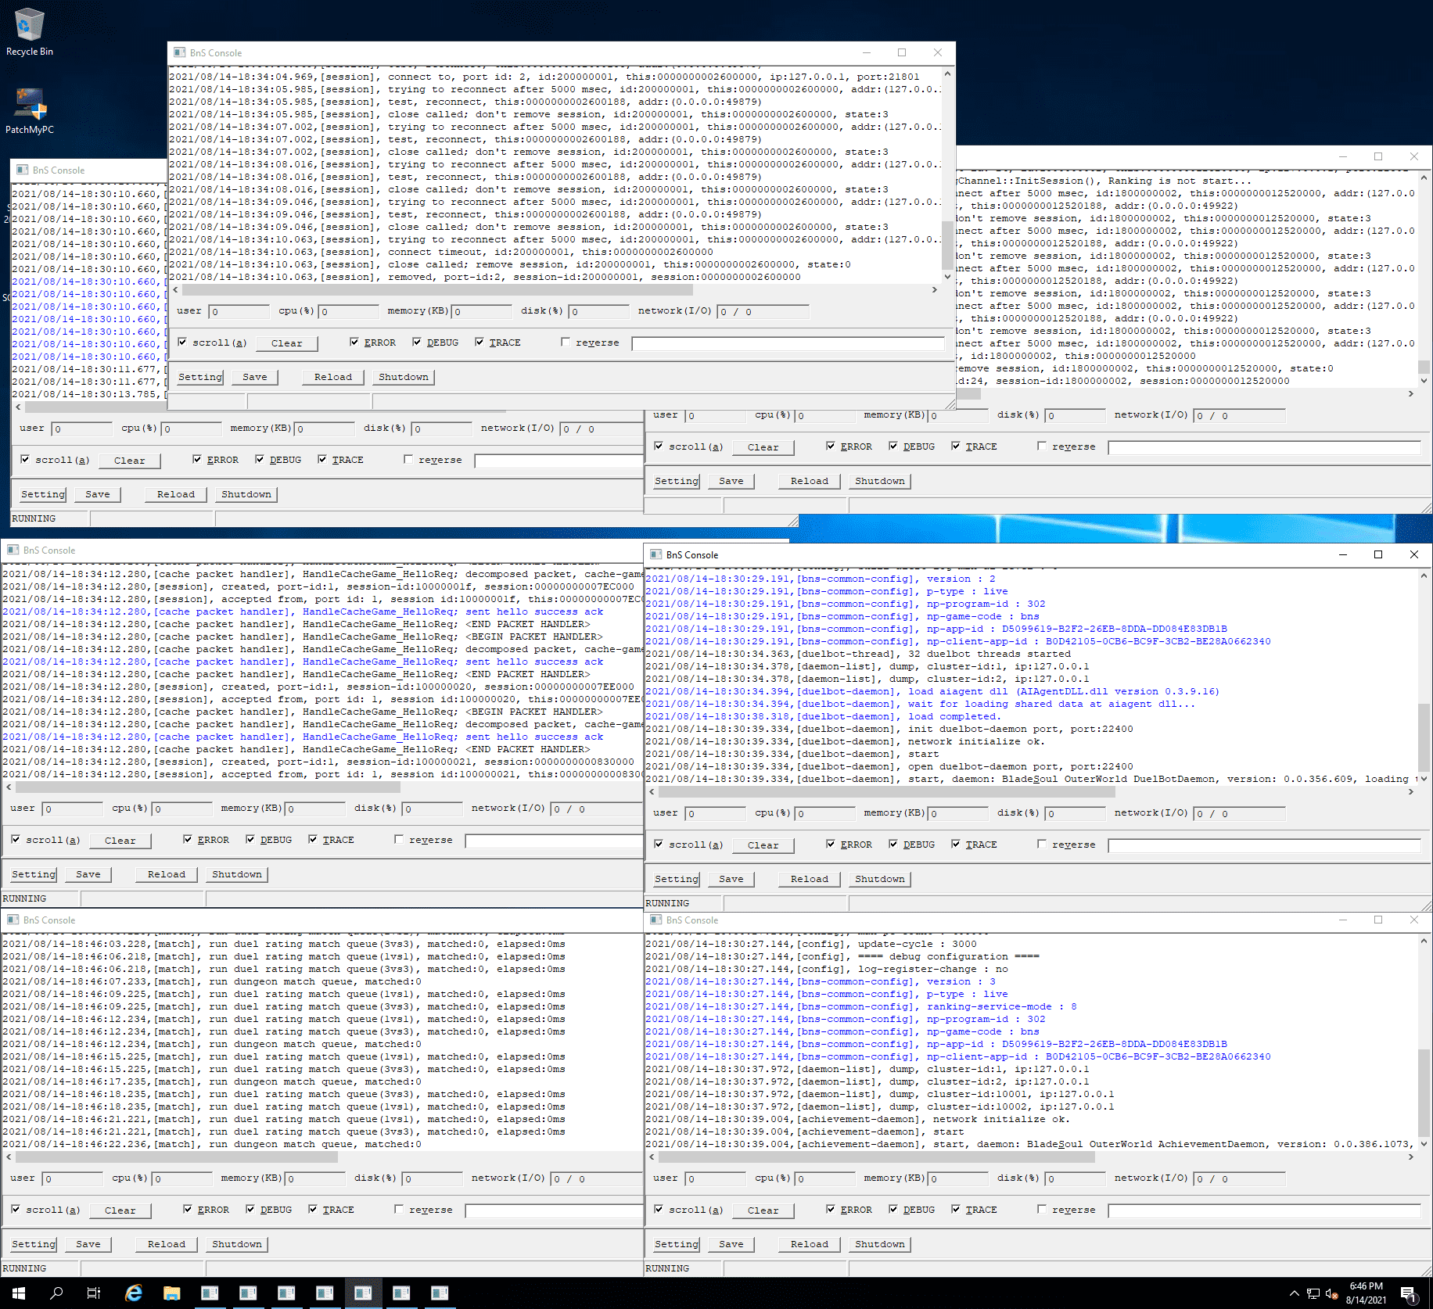Focus filter text field in session-log console

point(788,343)
